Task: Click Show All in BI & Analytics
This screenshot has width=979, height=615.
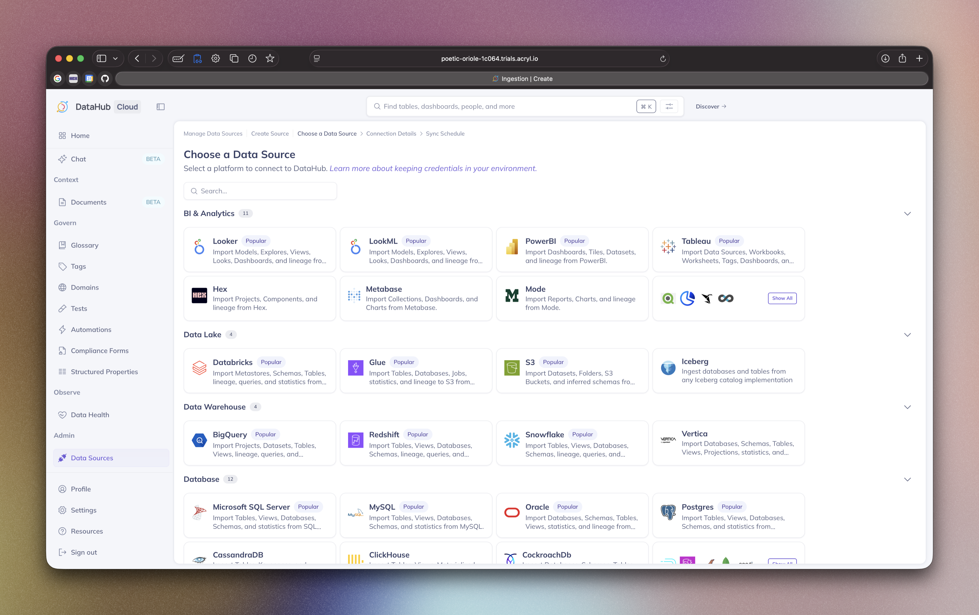Action: (x=782, y=298)
